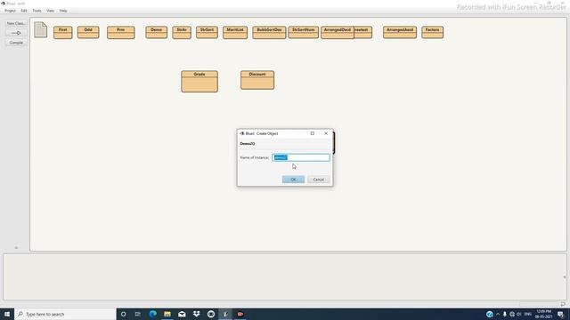Click the microphone tray icon
The height and width of the screenshot is (320, 570).
click(505, 314)
